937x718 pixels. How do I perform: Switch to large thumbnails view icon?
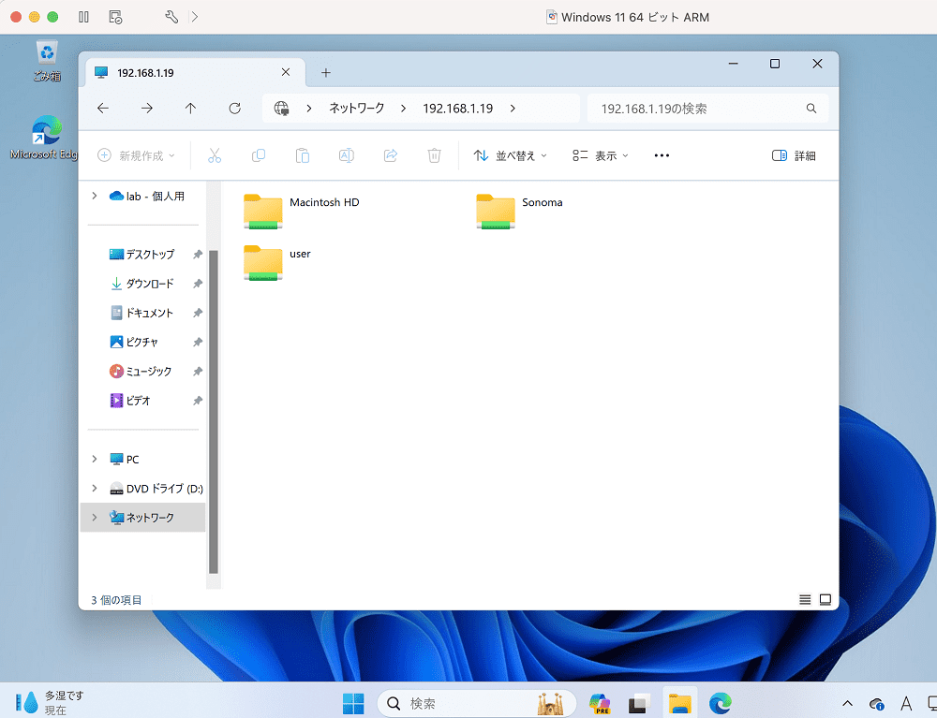tap(825, 599)
